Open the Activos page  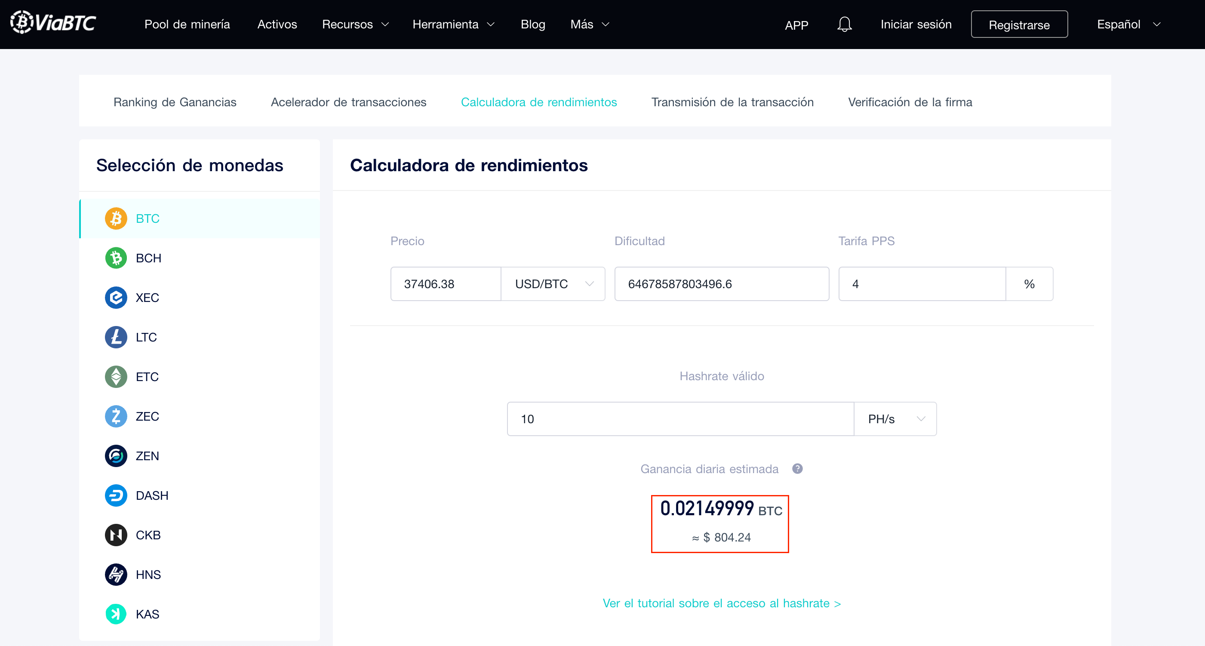click(277, 25)
